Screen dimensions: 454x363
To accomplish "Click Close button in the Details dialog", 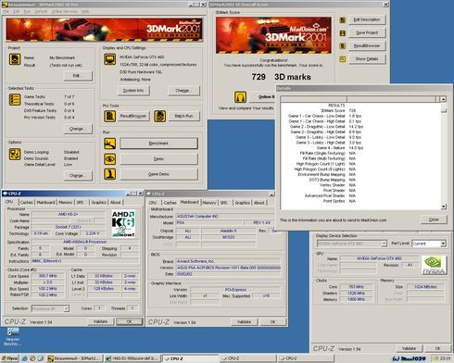I will 434,219.
